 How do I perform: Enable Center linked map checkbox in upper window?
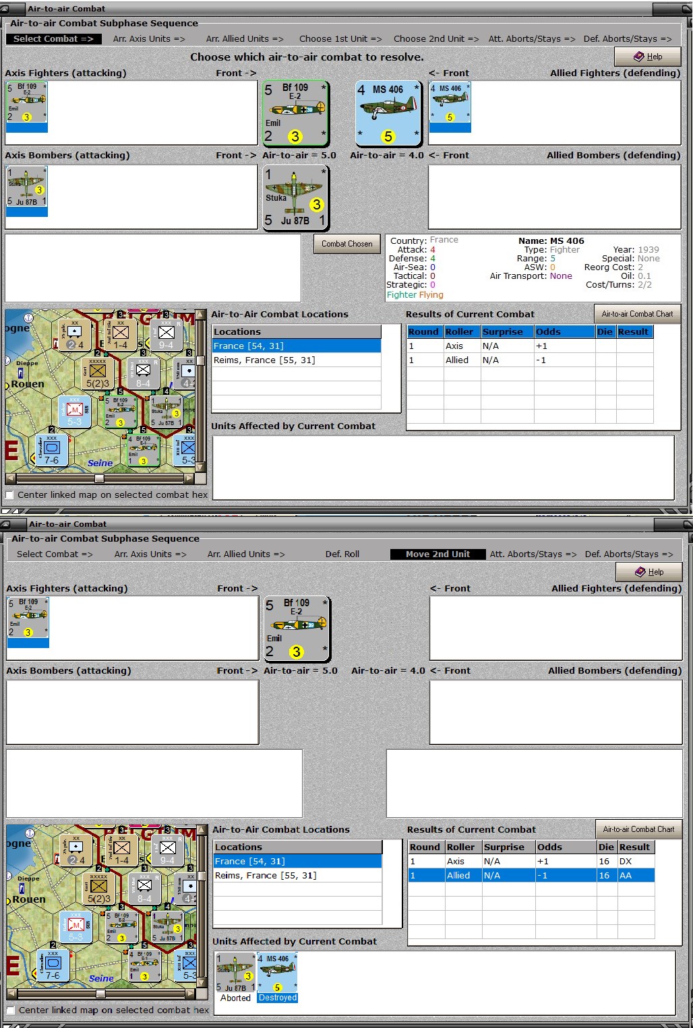[9, 495]
